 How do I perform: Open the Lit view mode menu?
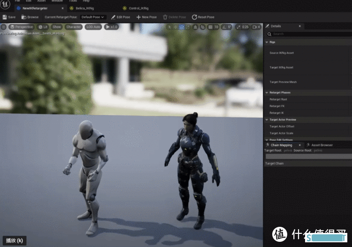pyautogui.click(x=43, y=27)
